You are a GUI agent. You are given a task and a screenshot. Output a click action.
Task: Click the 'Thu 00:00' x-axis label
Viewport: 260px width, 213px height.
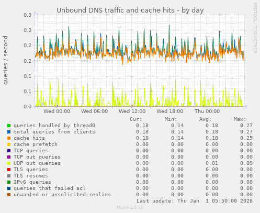207,111
